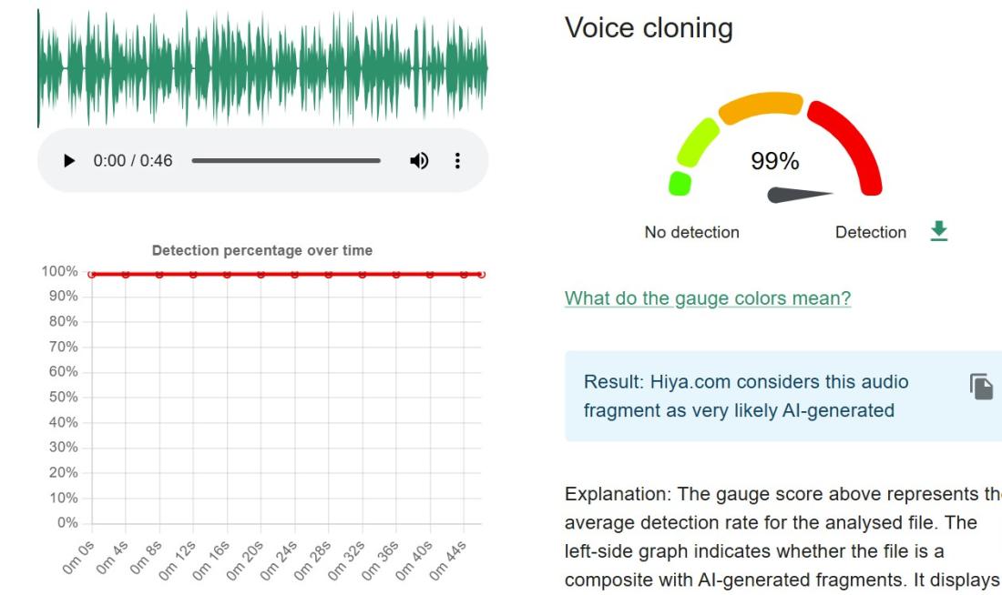Screen dimensions: 1002x595
Task: Download the voice cloning detection result
Action: click(938, 231)
